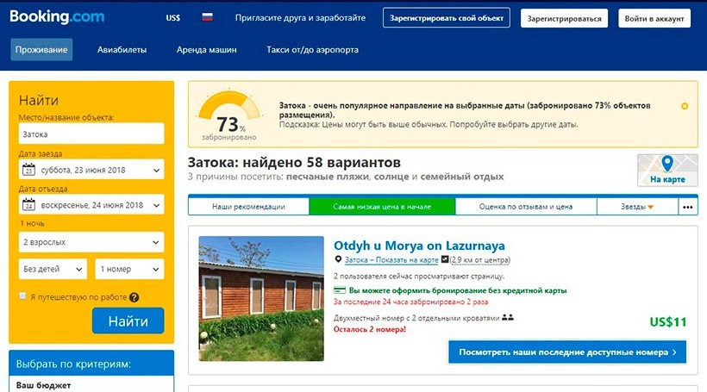Screen dimensions: 707x392
Task: Click the check-out calendar icon
Action: 28,205
